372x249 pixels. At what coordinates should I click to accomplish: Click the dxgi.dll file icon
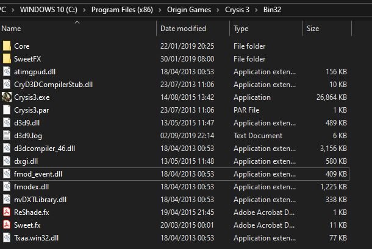click(x=7, y=161)
